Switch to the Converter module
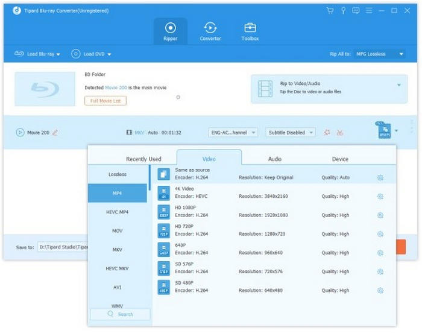 point(210,28)
